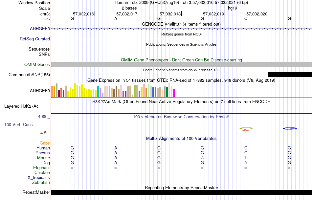Click the Mouse species label

(x=43, y=158)
